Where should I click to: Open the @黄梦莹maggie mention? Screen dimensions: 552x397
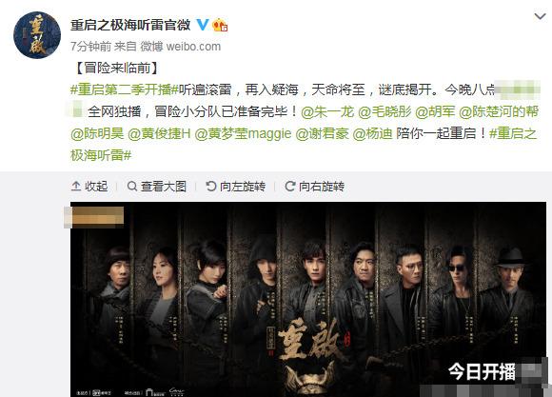244,134
